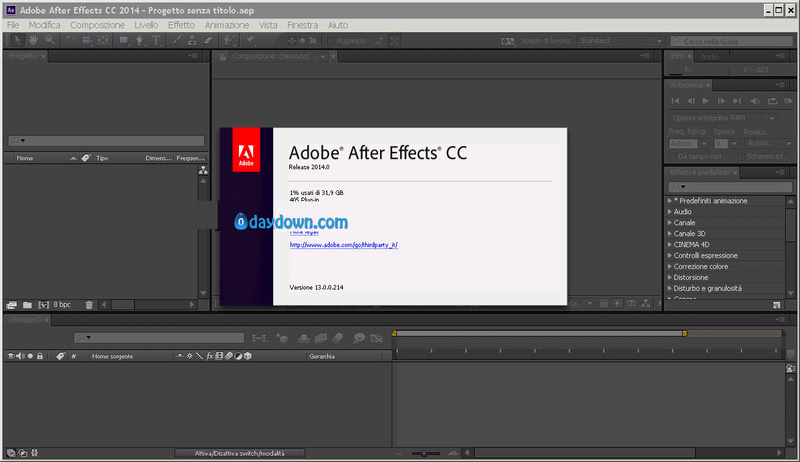This screenshot has height=462, width=800.
Task: Expand the Correzione colore effects category
Action: point(670,266)
